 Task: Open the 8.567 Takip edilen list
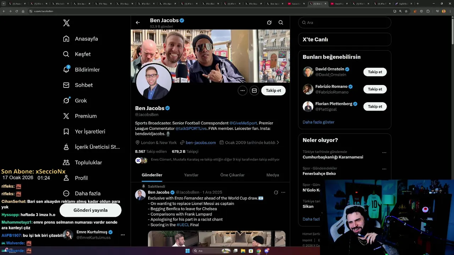pos(151,151)
